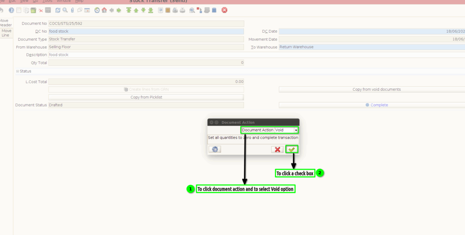This screenshot has width=465, height=235.
Task: Open the View menu
Action: pos(24,1)
